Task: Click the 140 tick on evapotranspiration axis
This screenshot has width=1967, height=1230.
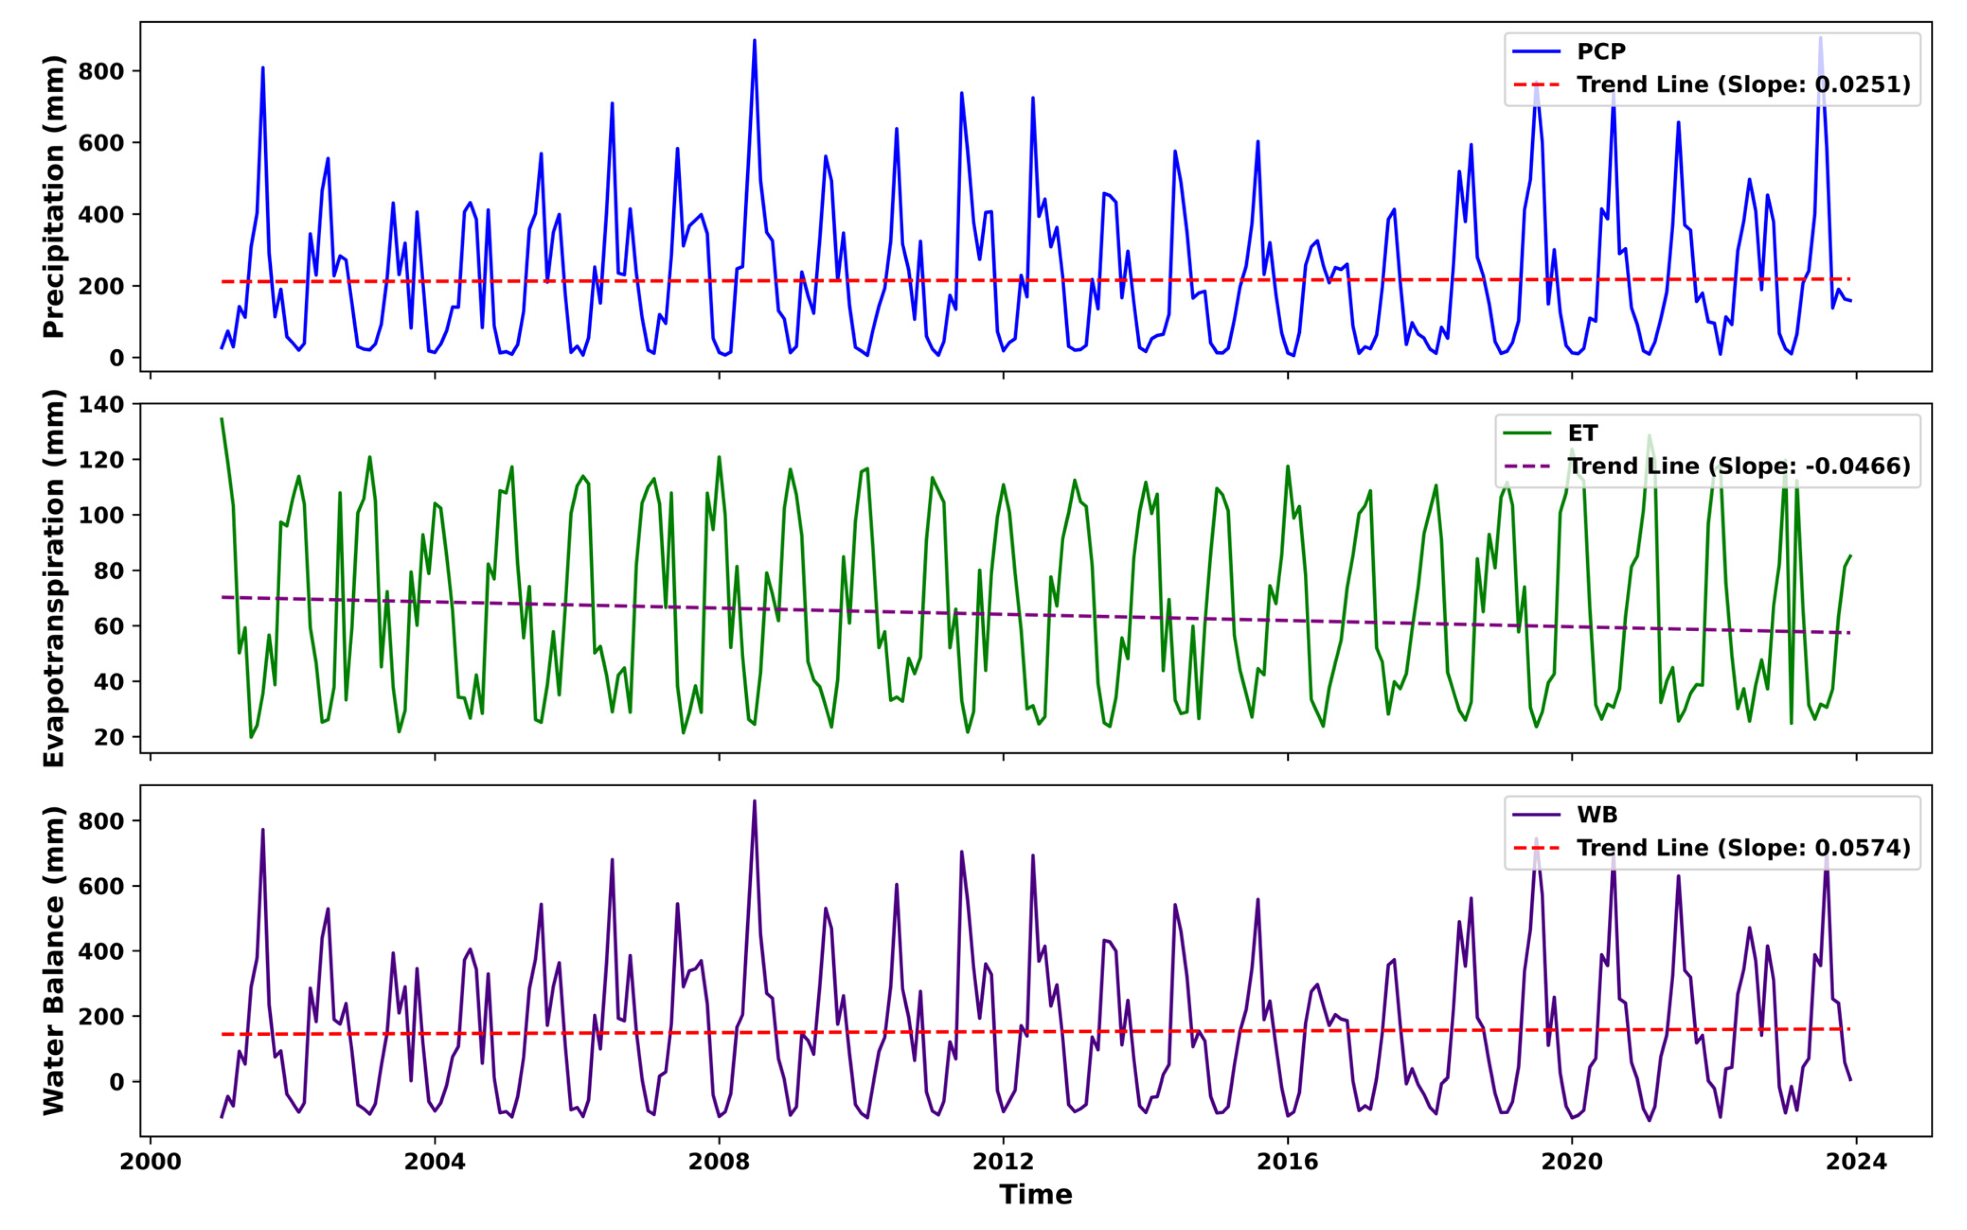Action: click(x=101, y=404)
